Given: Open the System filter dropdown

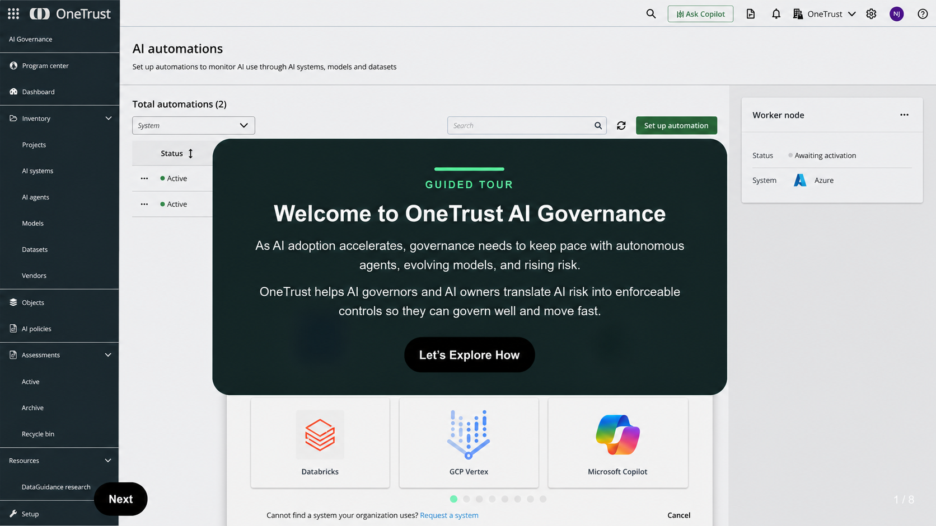Looking at the screenshot, I should click(x=194, y=126).
